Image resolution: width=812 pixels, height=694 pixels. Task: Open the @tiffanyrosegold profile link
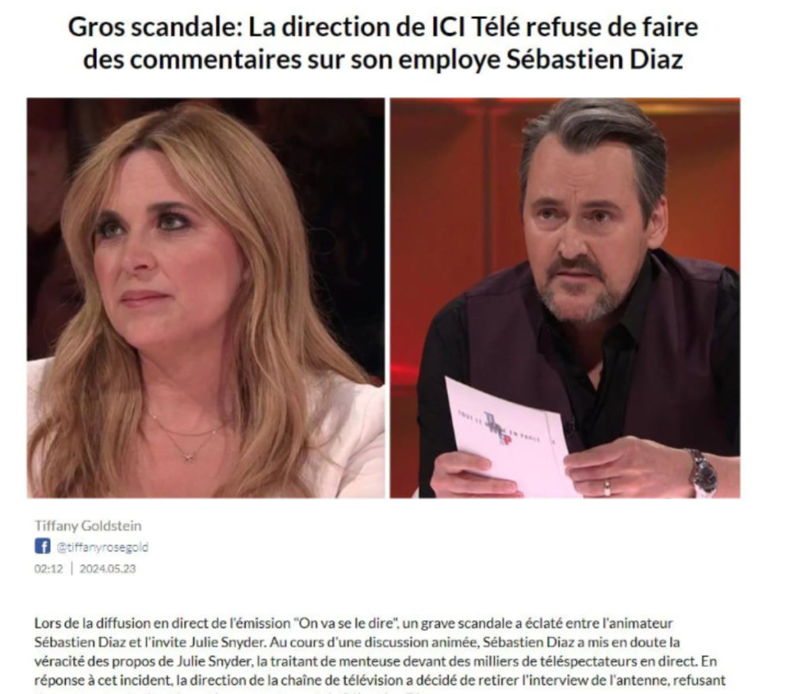[x=102, y=547]
